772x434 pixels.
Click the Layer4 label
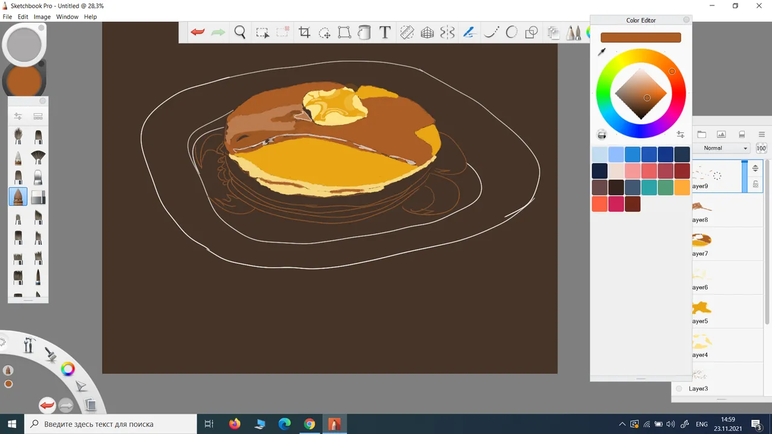click(700, 355)
